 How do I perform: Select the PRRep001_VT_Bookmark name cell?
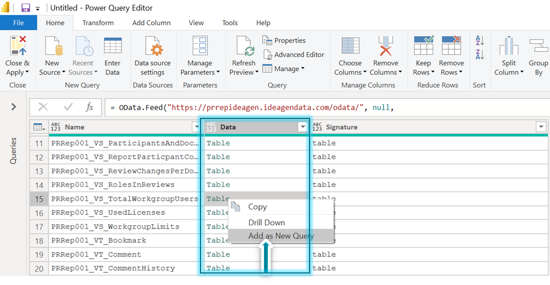126,241
